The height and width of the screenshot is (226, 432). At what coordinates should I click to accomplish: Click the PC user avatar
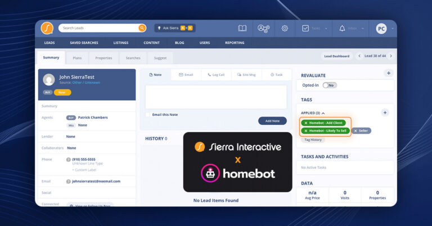[x=381, y=29]
